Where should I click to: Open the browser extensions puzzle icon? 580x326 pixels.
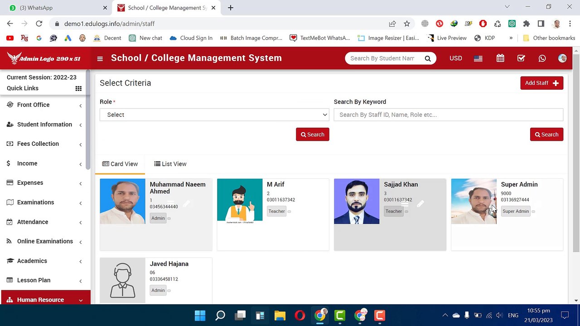coord(526,24)
